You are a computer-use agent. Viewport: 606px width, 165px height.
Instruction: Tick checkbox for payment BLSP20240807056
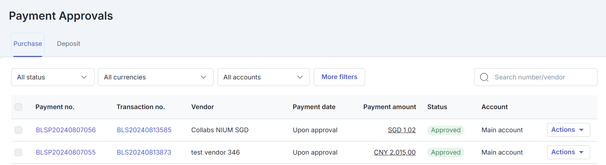18,130
